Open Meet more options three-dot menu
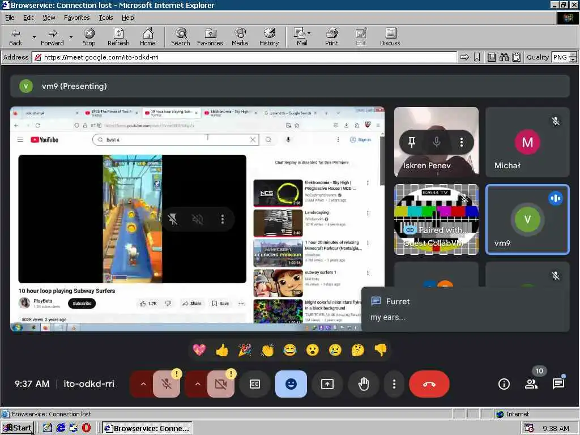 click(x=394, y=384)
